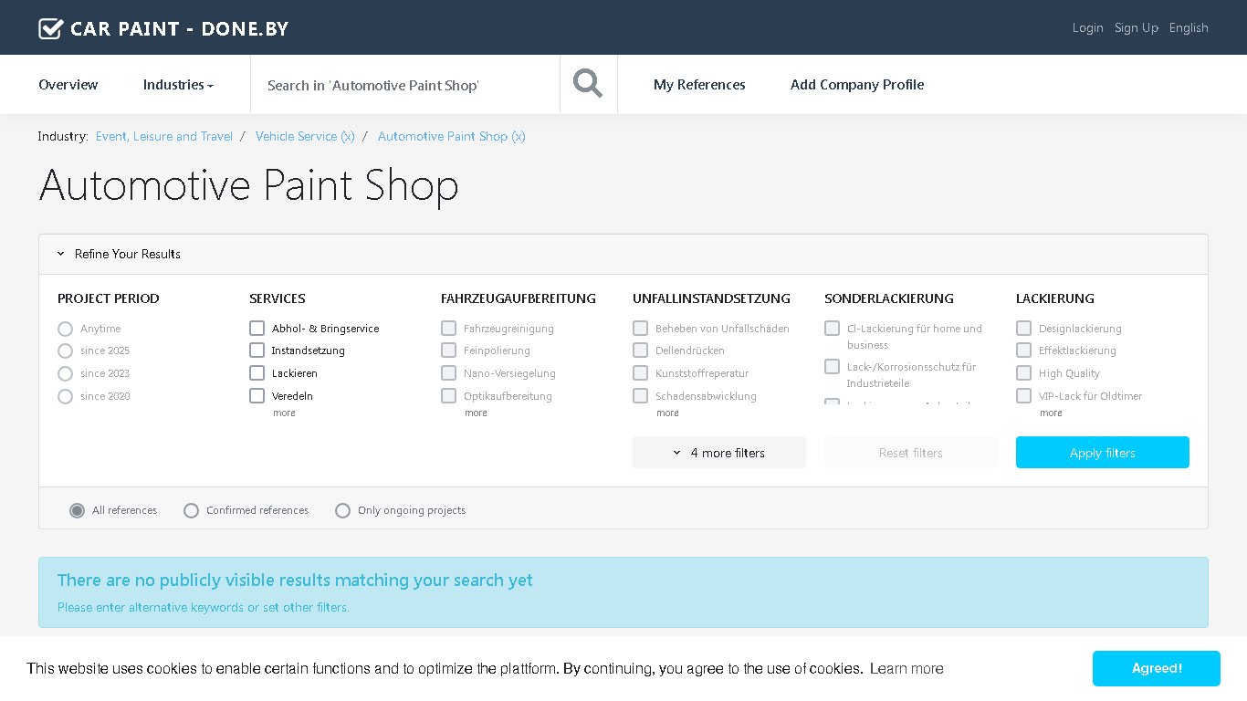Screen dimensions: 1247x701
Task: Tick the Schadensabwicklung checkbox
Action: click(x=641, y=395)
